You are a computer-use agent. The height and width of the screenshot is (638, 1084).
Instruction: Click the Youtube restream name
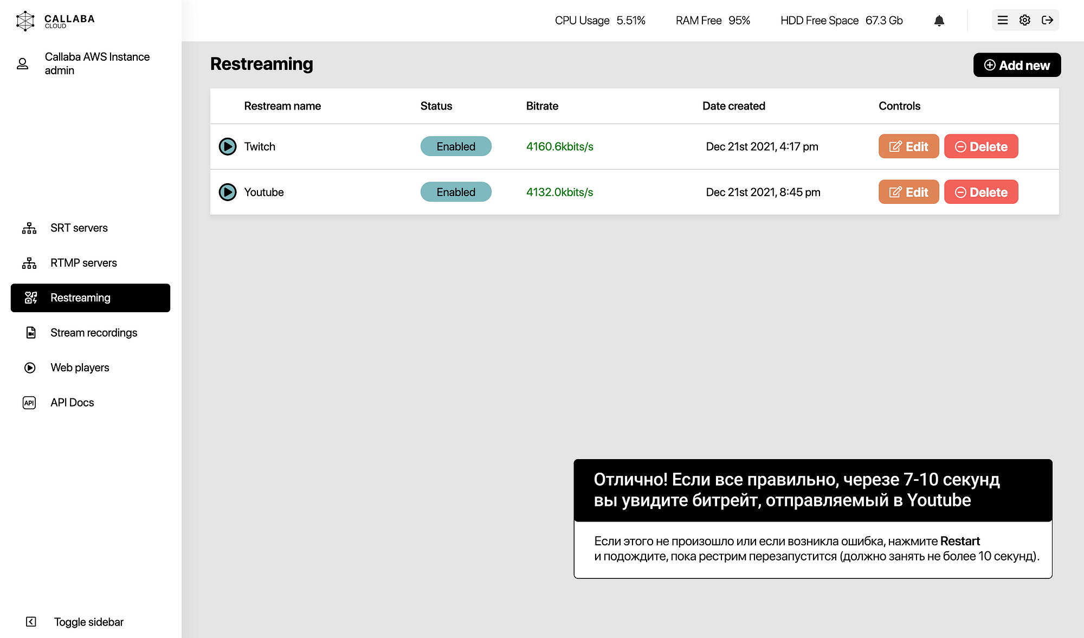264,192
